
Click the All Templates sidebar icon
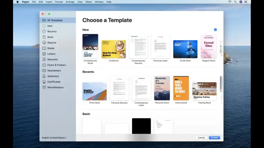click(44, 20)
